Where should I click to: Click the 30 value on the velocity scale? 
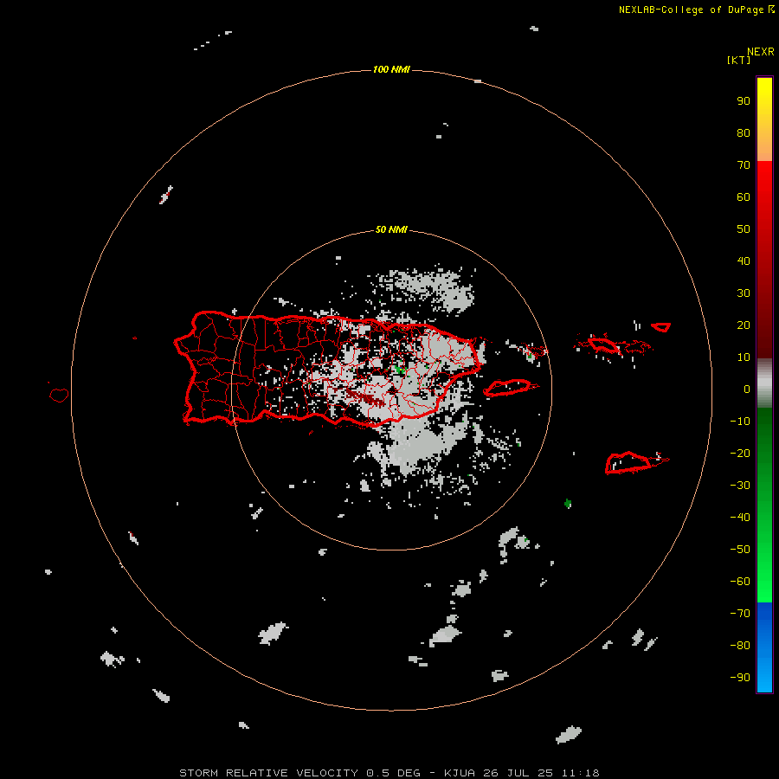click(744, 293)
